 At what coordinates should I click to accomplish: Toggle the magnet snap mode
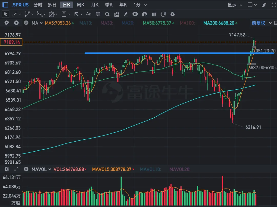coord(144,14)
